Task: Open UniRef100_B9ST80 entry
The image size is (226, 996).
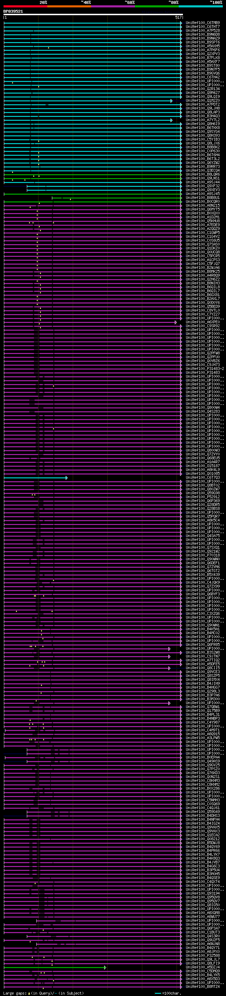Action: pos(203,65)
